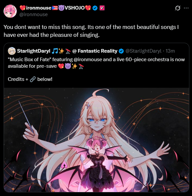Screen dimensions: 192x196
Task: Open quoted post via 'available for pre-save' text
Action: [x=32, y=66]
